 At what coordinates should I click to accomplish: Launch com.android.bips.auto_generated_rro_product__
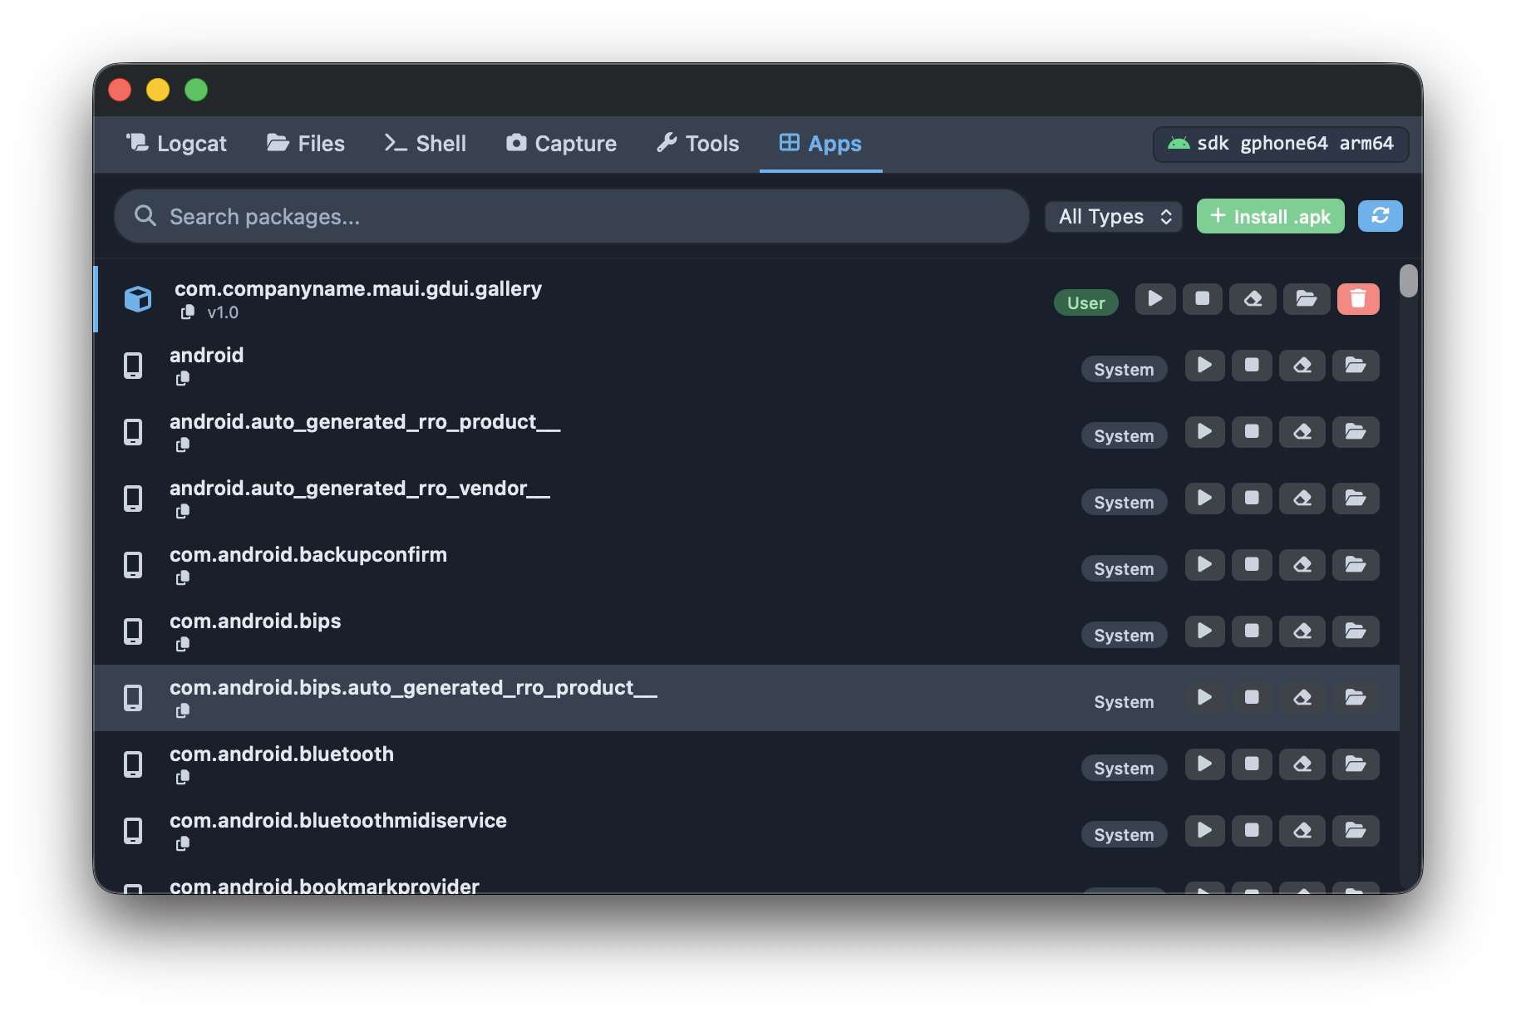point(1204,698)
